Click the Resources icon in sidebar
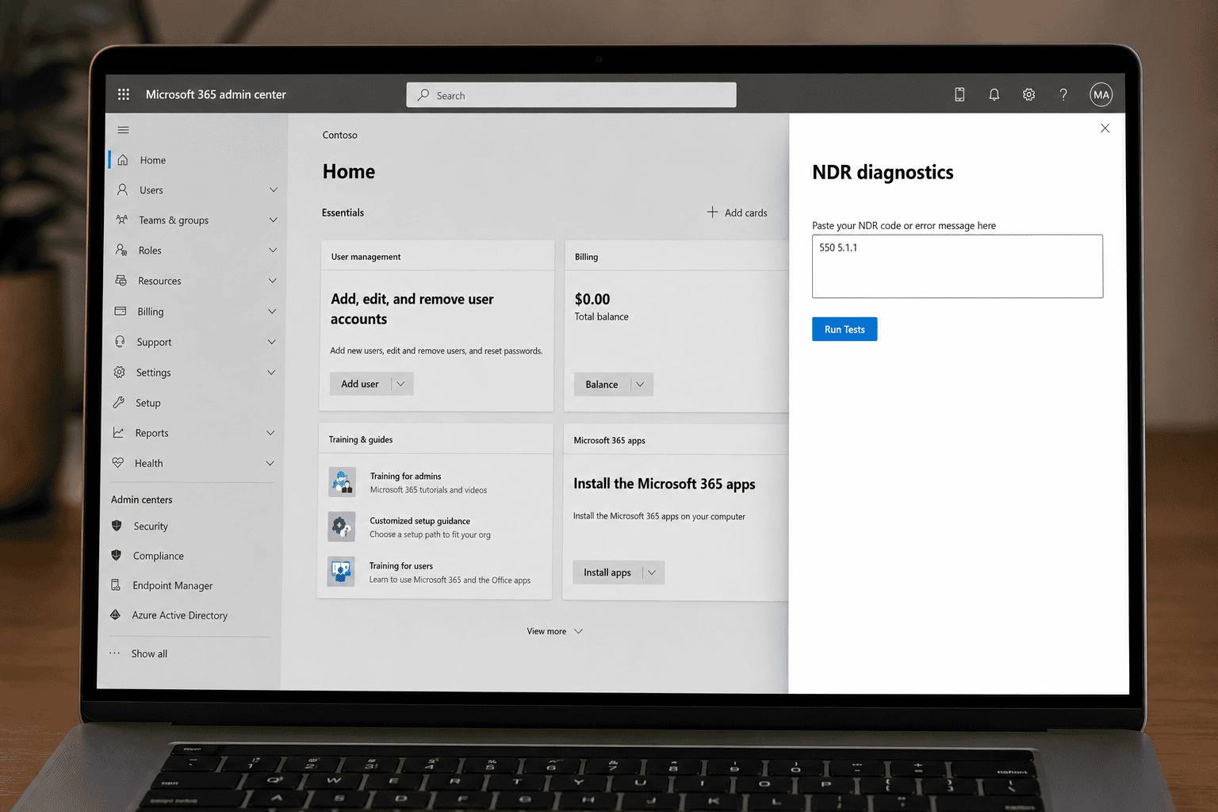This screenshot has width=1218, height=812. click(x=121, y=281)
